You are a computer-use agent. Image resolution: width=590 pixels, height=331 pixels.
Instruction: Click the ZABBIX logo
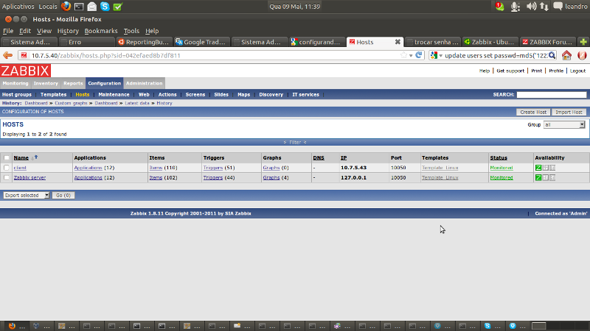pyautogui.click(x=26, y=71)
